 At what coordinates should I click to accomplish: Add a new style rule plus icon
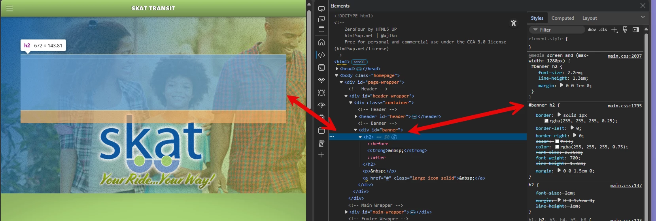(x=614, y=30)
